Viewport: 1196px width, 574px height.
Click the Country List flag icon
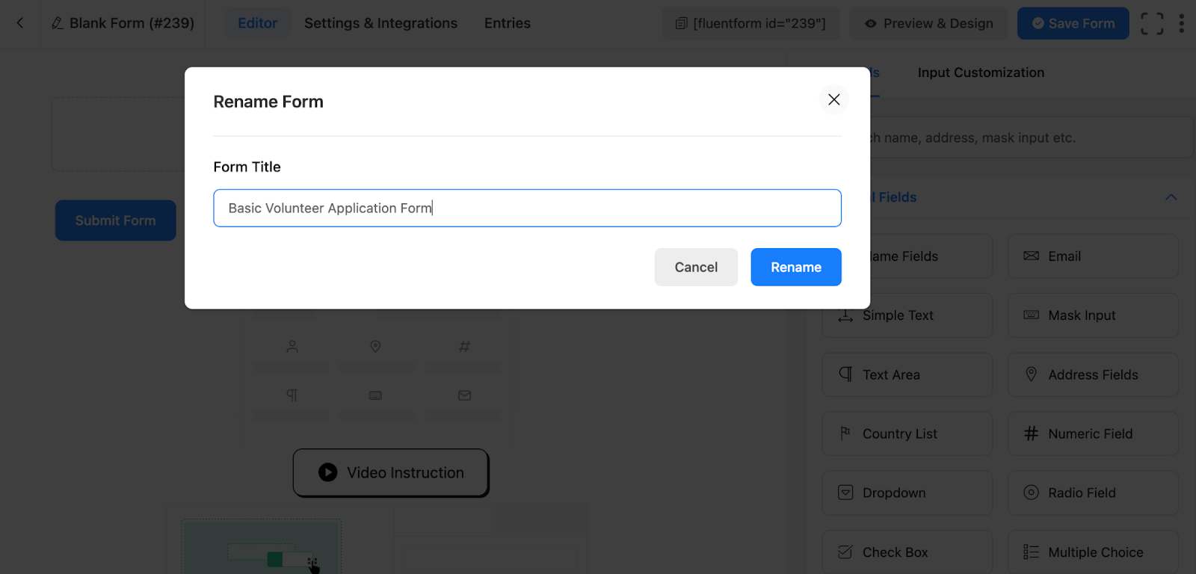click(x=845, y=433)
